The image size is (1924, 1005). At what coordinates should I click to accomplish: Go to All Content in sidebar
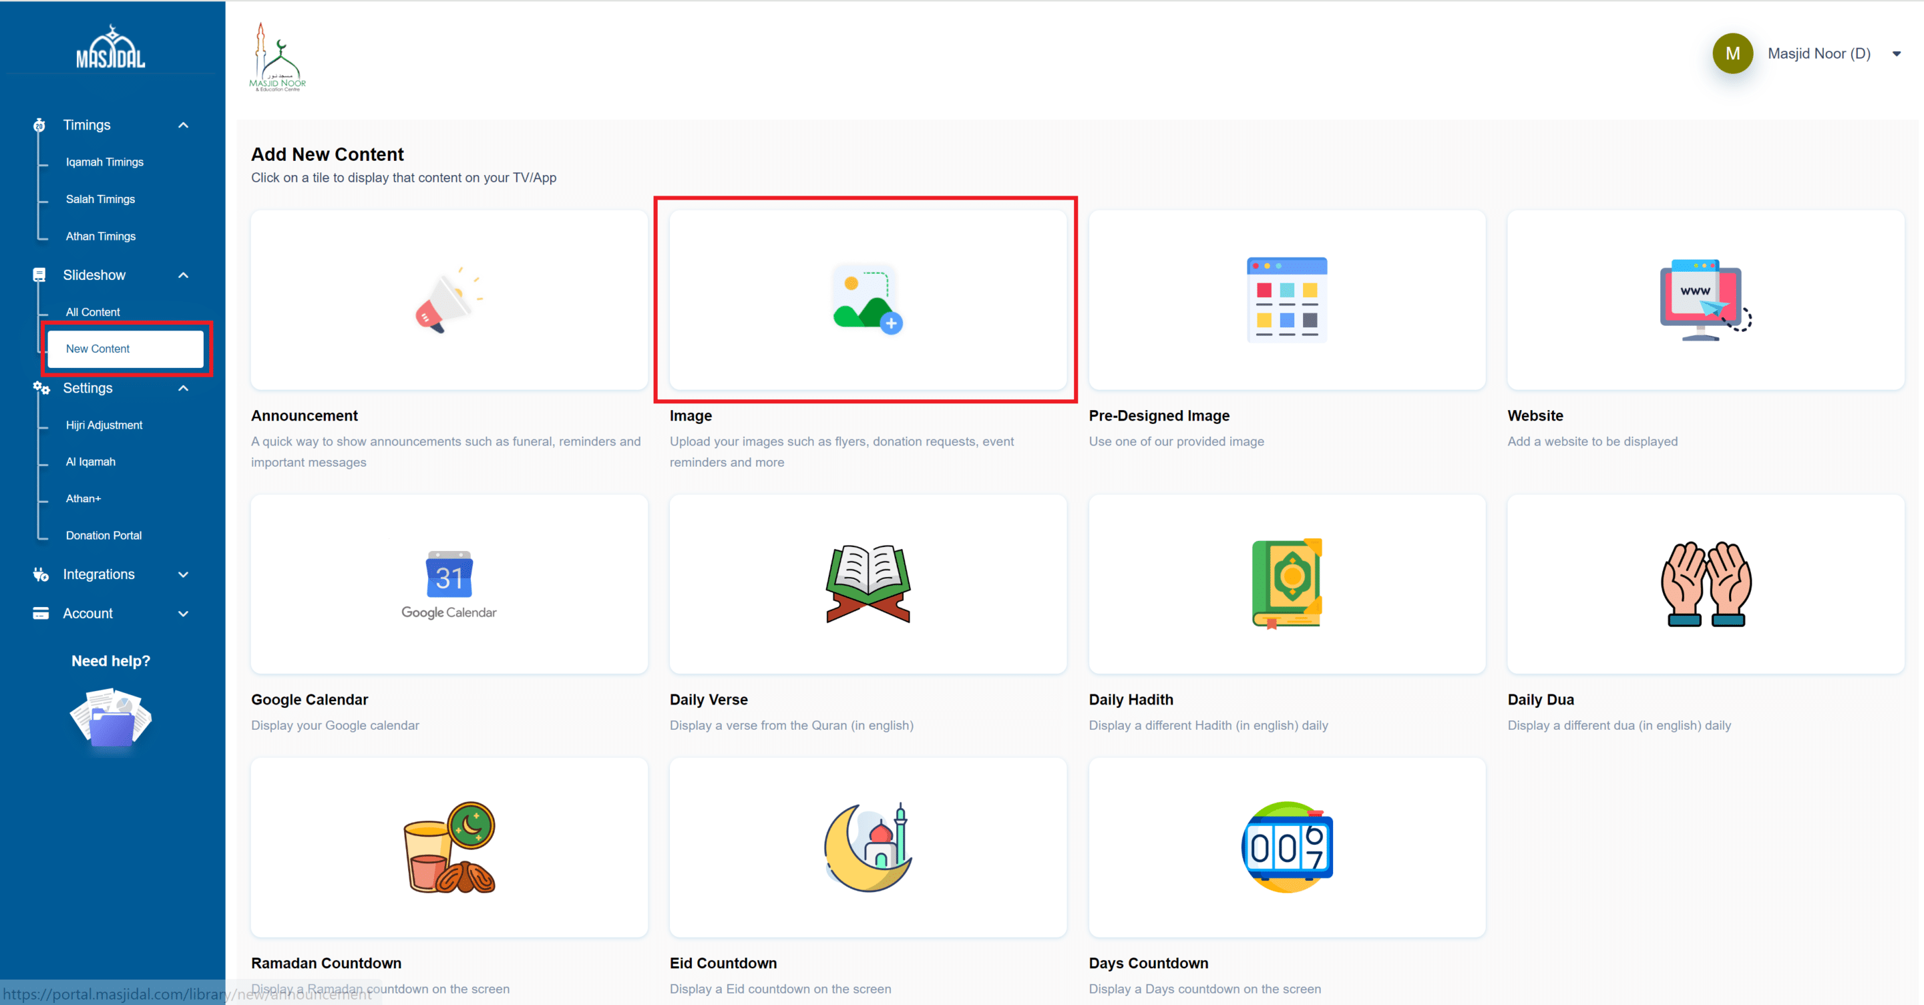(93, 312)
